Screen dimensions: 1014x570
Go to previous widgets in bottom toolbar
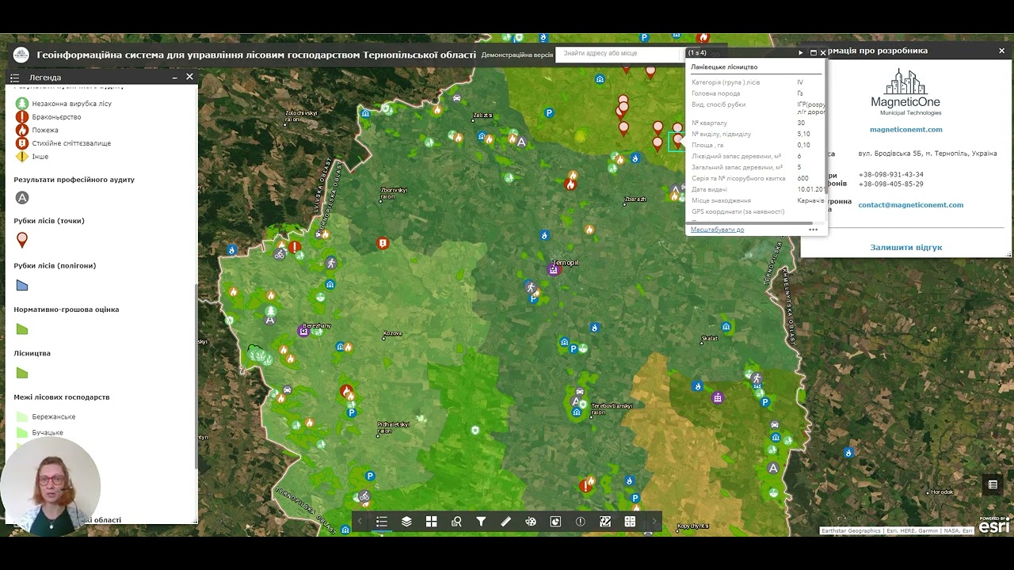pos(360,522)
